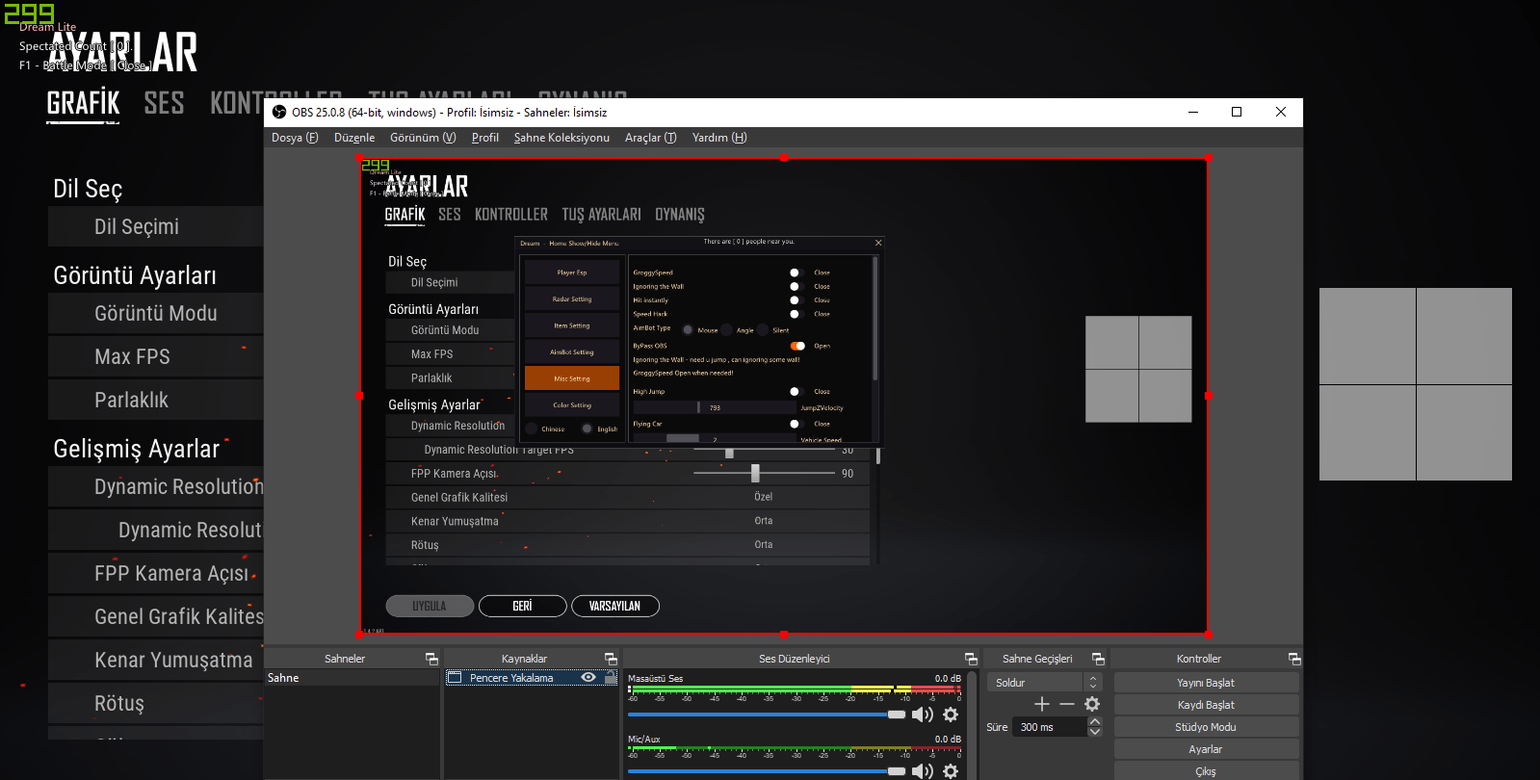Screen dimensions: 1540x780
Task: Open the Sahne Koleksiyonu menu
Action: click(561, 138)
